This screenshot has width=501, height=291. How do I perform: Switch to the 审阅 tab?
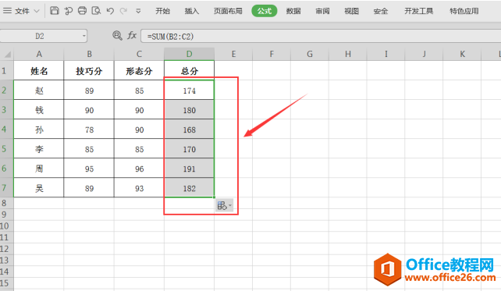pyautogui.click(x=323, y=11)
